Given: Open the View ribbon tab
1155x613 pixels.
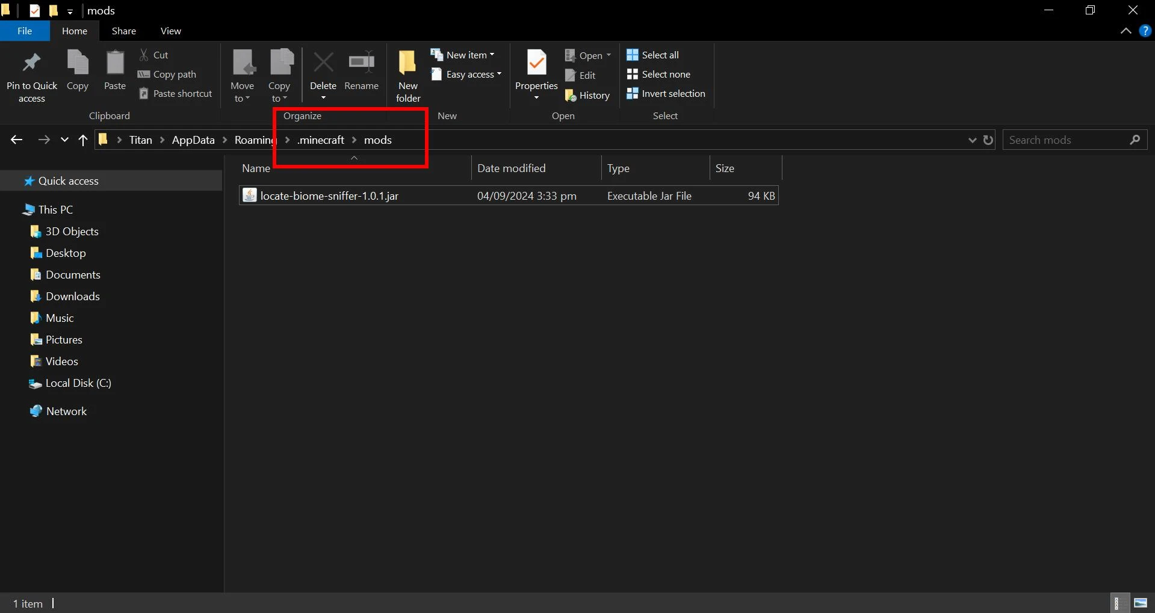Looking at the screenshot, I should pyautogui.click(x=170, y=31).
